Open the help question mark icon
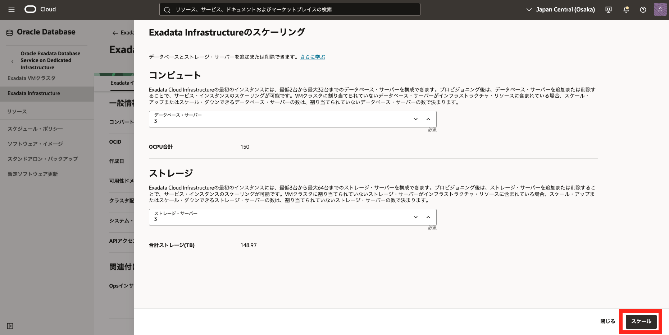 pyautogui.click(x=643, y=10)
